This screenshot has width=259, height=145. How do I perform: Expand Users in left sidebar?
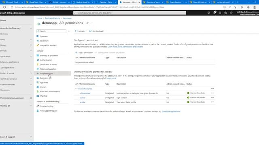click(x=31, y=39)
